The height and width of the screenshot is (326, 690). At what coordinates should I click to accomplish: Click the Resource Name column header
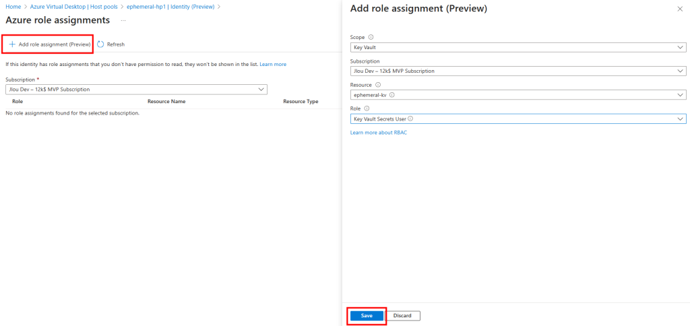coord(166,101)
